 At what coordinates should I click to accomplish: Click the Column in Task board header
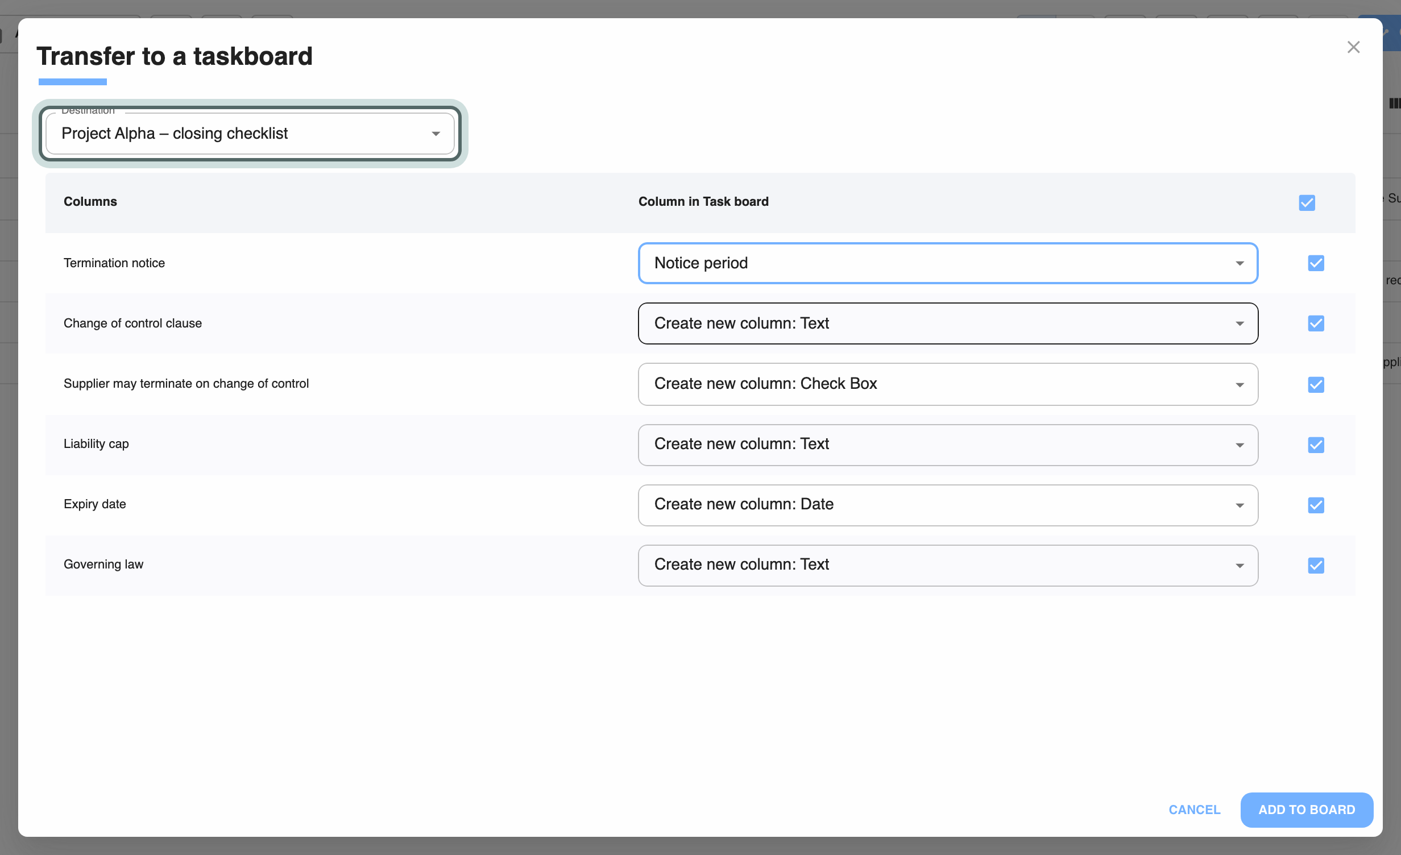coord(703,201)
